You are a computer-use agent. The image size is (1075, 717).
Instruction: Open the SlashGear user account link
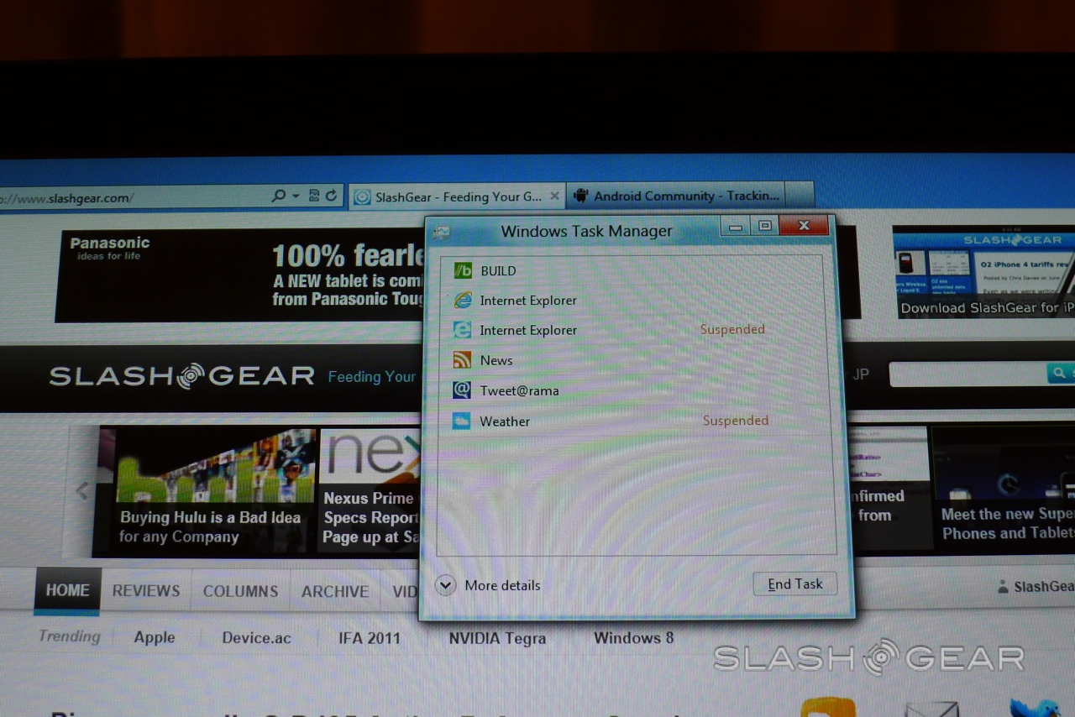pos(1036,587)
